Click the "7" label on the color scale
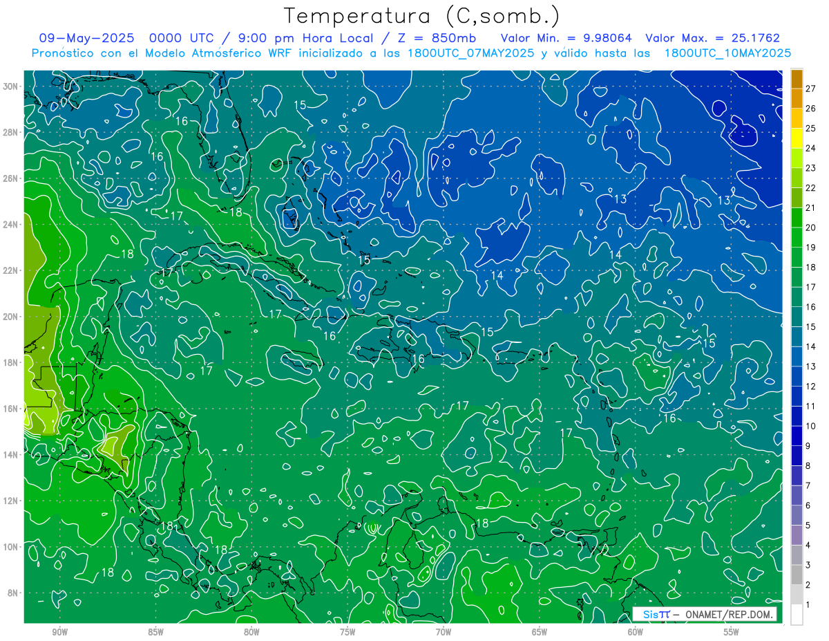829x641 pixels. (808, 485)
